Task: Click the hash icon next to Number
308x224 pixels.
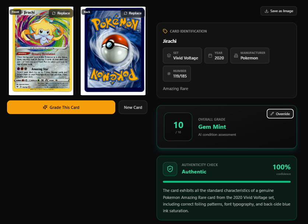Action: point(169,73)
